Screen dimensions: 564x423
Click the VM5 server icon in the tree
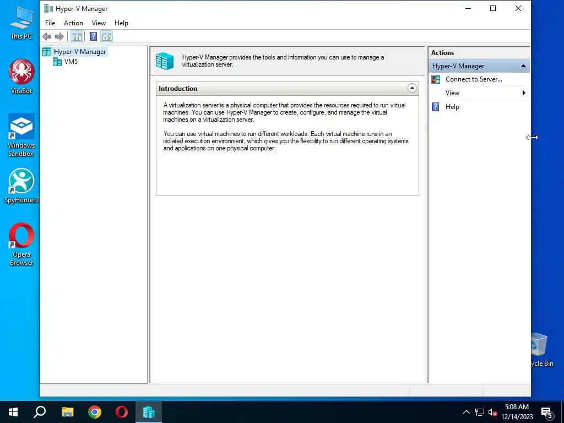pos(57,62)
